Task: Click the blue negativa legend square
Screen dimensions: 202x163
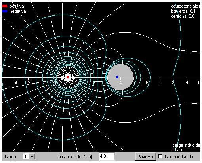Action: [x=5, y=11]
